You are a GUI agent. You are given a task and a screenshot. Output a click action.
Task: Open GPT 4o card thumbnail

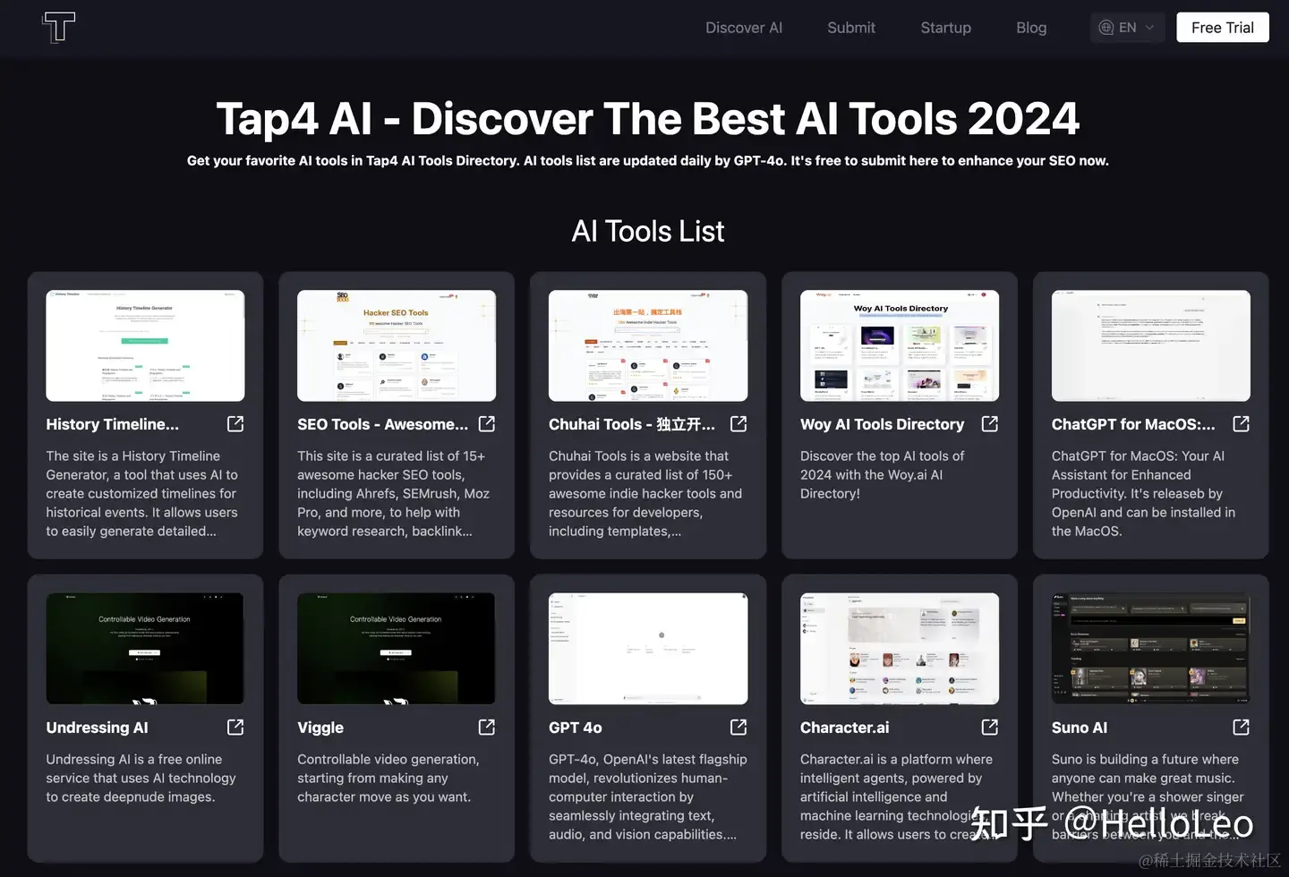click(x=648, y=649)
